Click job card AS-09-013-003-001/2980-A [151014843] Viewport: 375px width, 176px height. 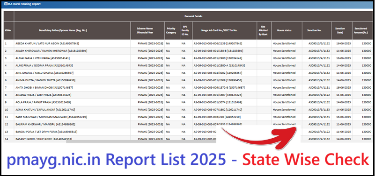(x=219, y=65)
